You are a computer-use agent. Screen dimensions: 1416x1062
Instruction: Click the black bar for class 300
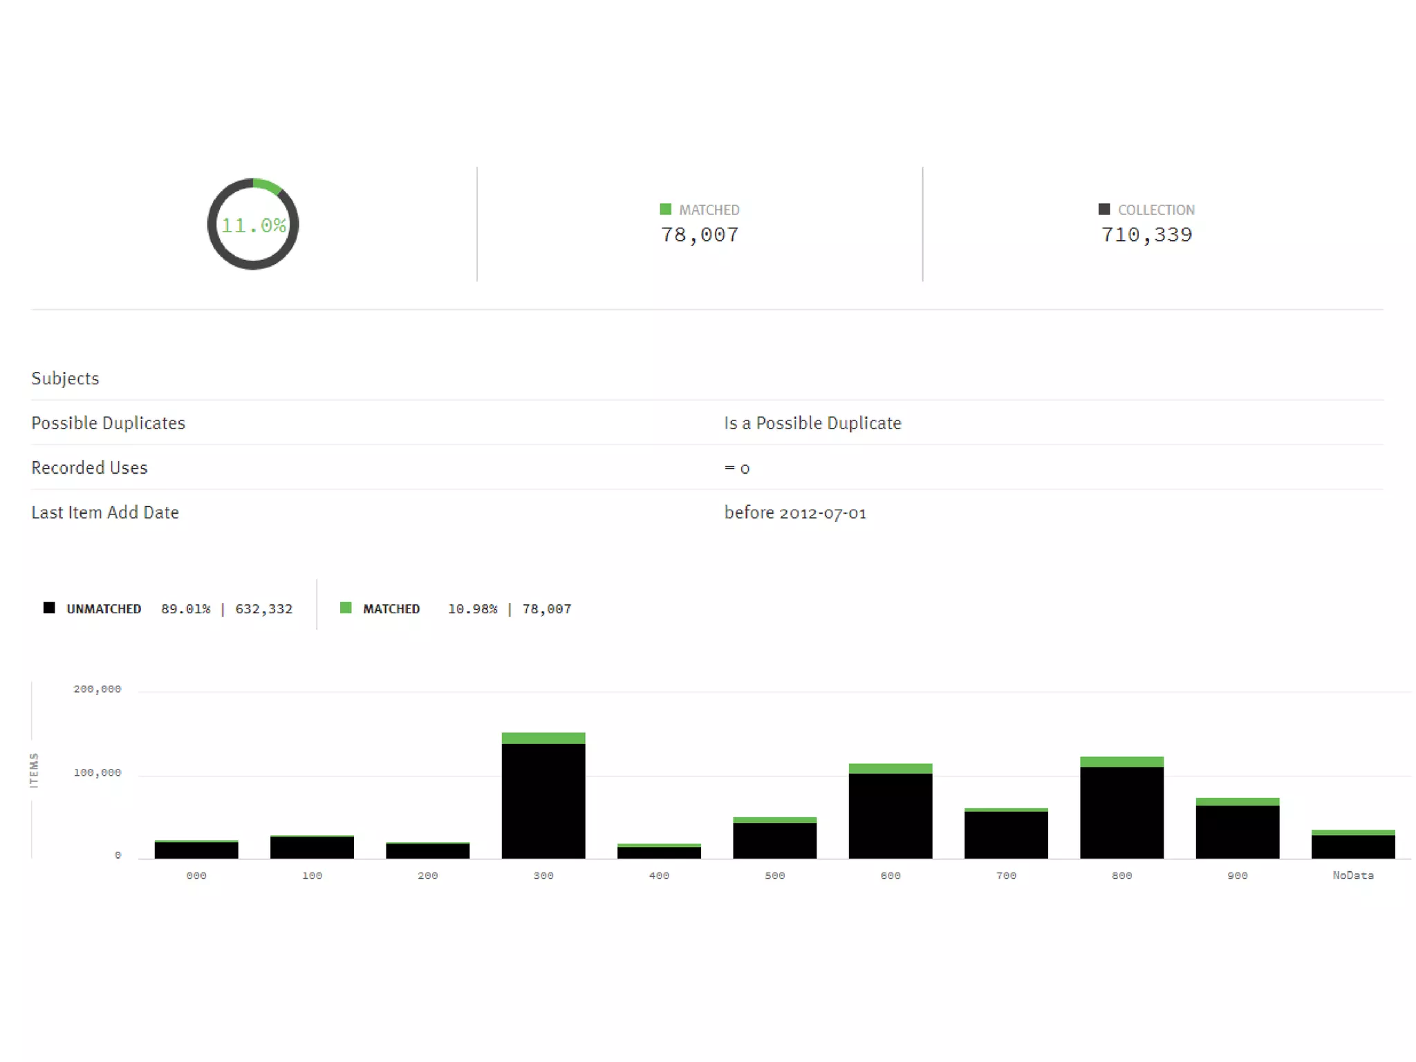543,802
